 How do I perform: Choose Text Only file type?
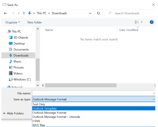point(94,104)
